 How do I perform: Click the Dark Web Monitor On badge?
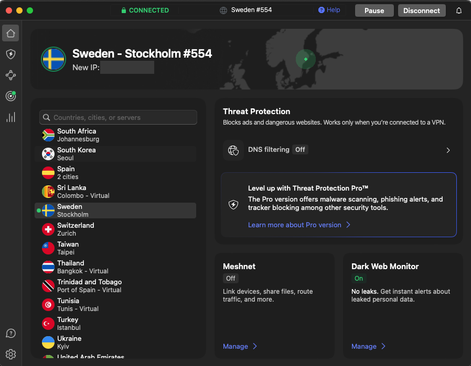click(359, 278)
